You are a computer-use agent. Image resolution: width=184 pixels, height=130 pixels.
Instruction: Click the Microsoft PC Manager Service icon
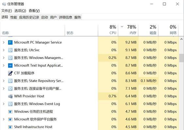(10, 43)
